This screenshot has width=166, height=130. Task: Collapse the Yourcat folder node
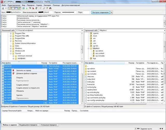point(11,53)
